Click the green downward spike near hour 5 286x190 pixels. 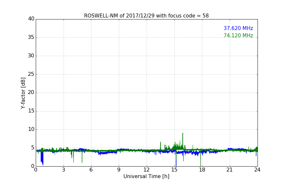82,157
